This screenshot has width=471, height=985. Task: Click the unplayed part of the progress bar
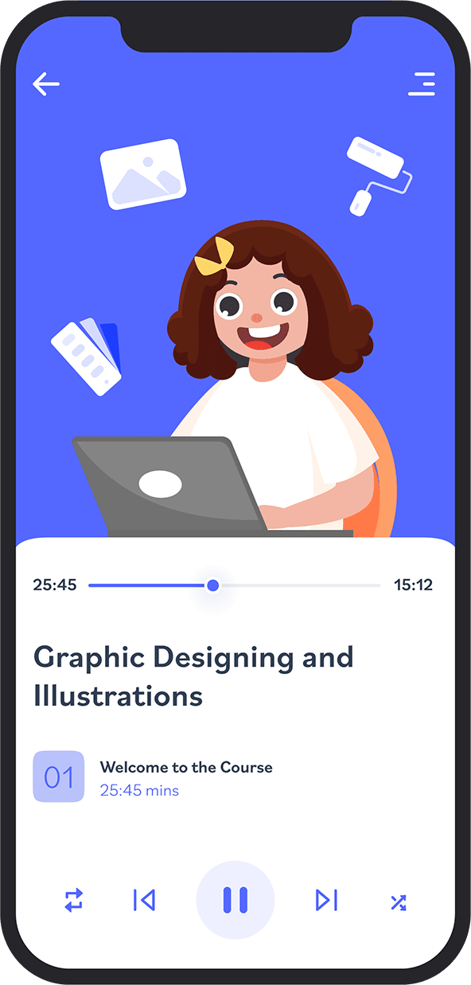[x=300, y=586]
